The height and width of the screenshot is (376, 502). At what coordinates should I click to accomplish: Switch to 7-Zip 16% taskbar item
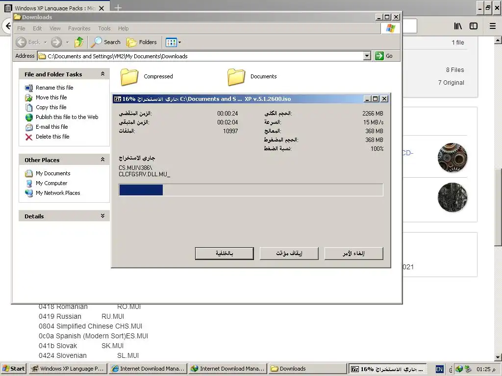tap(388, 369)
